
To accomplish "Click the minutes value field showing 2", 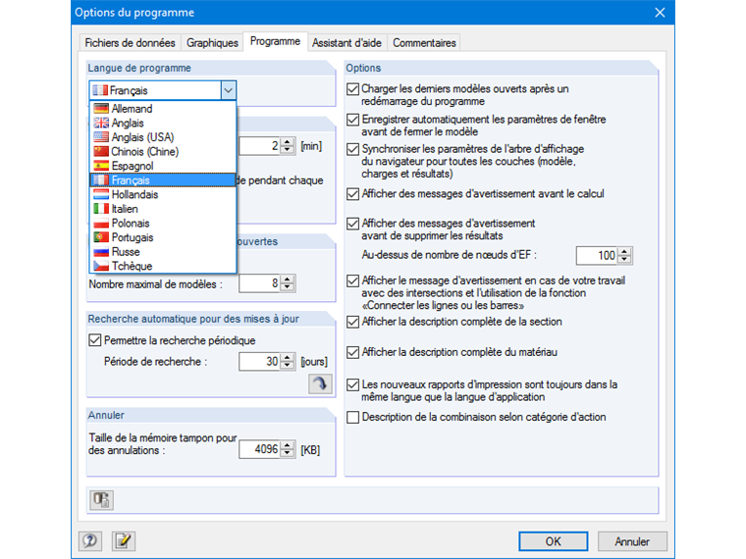I will tap(260, 146).
